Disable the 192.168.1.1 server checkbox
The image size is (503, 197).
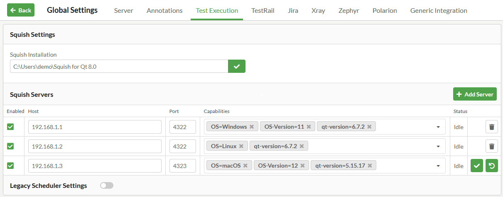coord(10,127)
